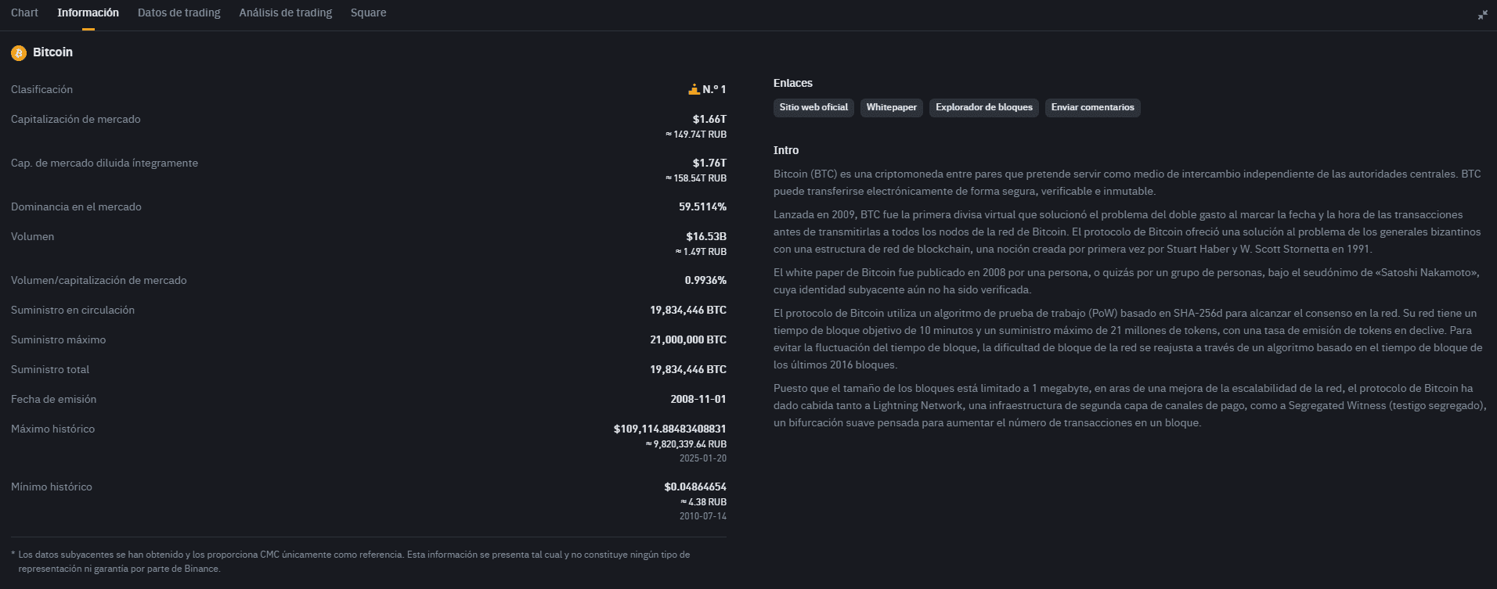1497x589 pixels.
Task: Click the fully diluted value $1.76T
Action: pyautogui.click(x=709, y=163)
